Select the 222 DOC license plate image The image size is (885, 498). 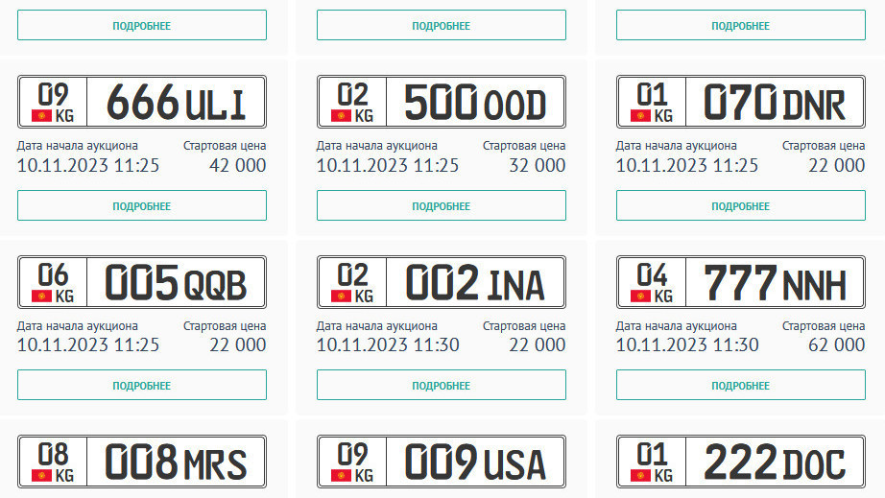click(x=740, y=462)
